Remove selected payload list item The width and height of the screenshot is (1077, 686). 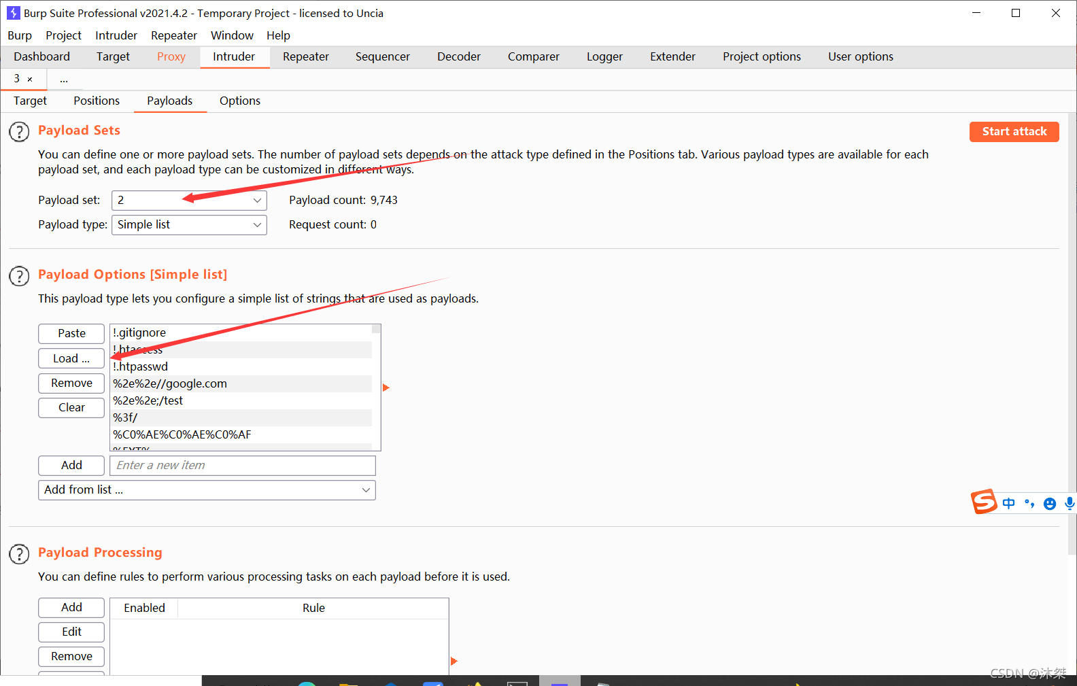click(71, 383)
